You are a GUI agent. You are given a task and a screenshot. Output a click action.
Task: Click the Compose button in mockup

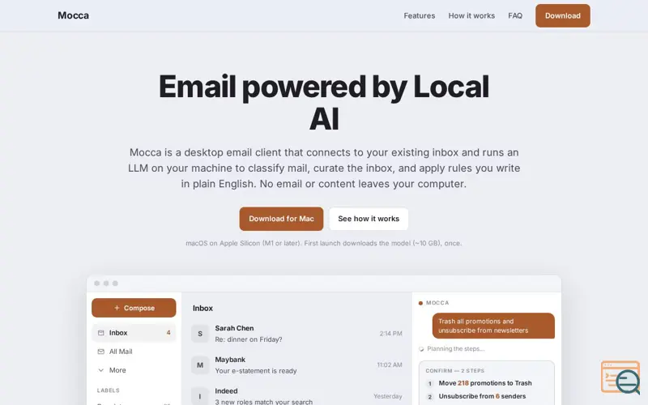point(134,308)
